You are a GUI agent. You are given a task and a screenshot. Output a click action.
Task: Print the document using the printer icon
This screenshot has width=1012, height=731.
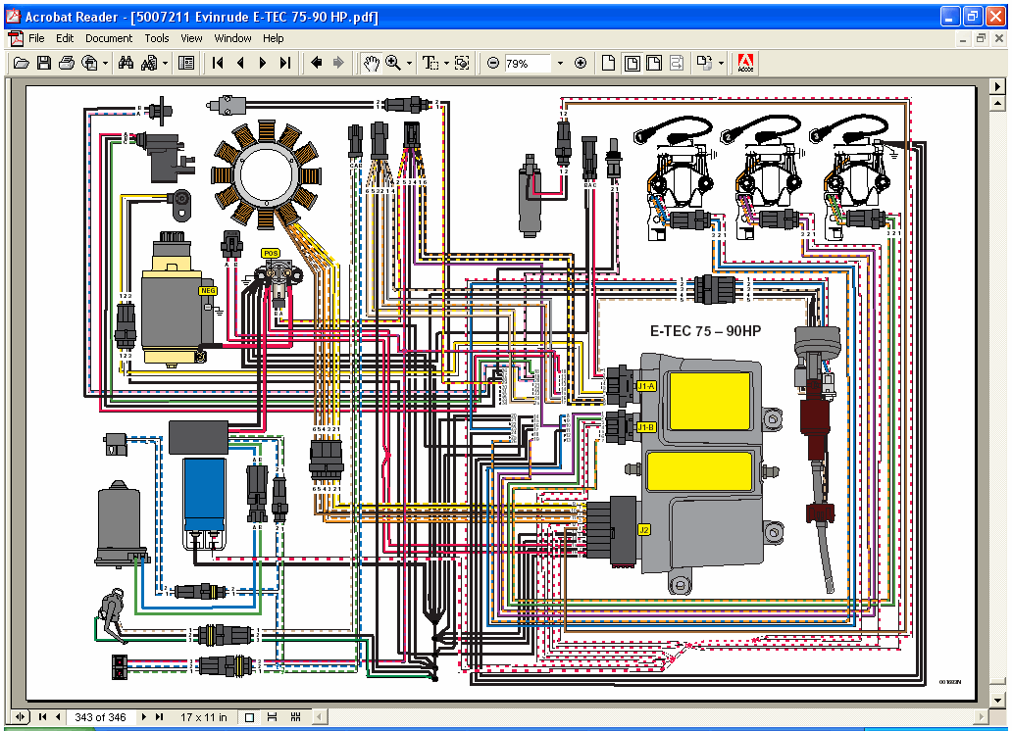[x=67, y=64]
